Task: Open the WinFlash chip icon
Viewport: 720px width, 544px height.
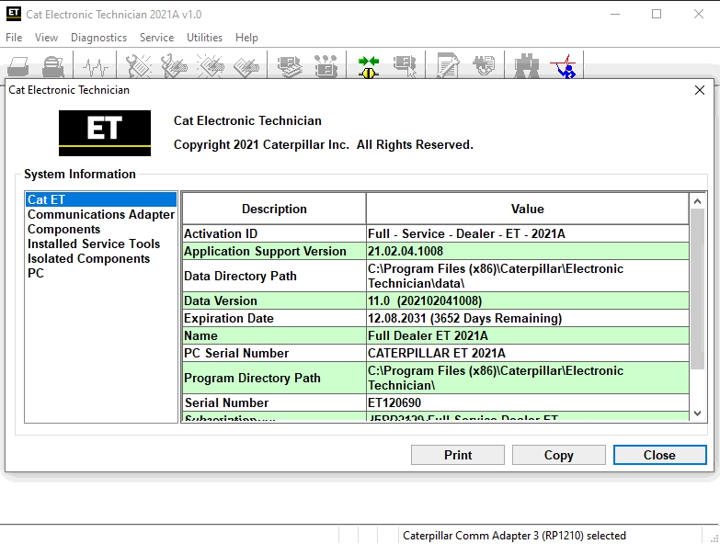Action: tap(484, 66)
